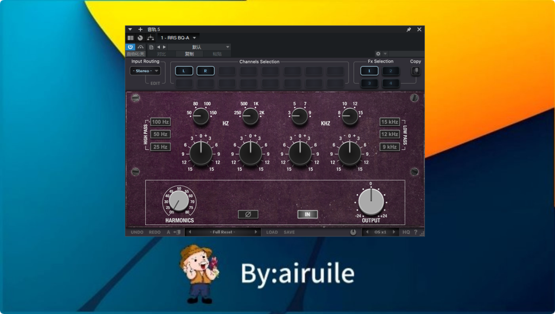Click LOAD preset button
Screen dimensions: 555x314
pos(272,232)
